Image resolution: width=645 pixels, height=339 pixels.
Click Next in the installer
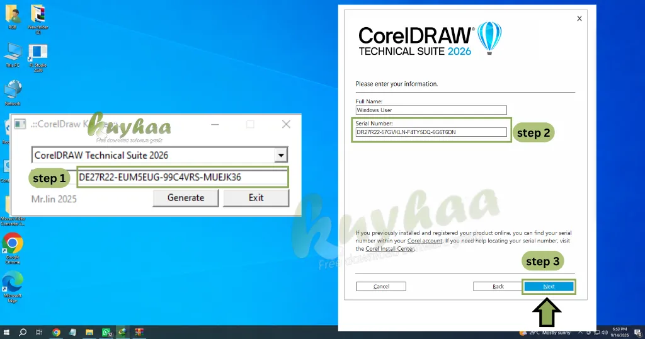[549, 286]
